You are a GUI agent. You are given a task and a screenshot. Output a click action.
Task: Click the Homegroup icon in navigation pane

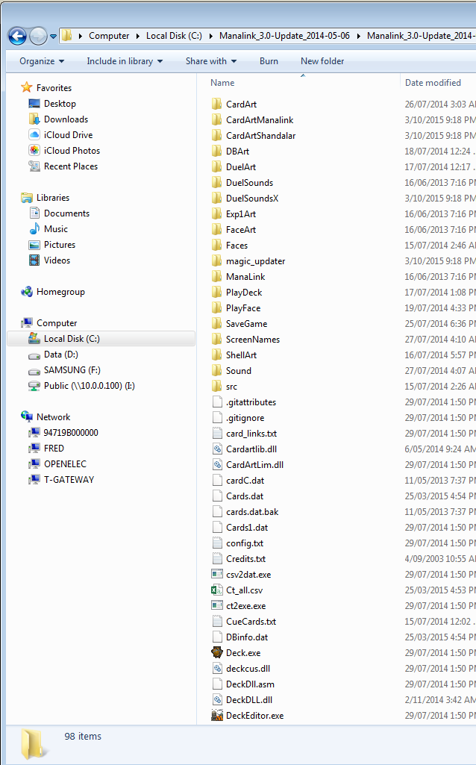(27, 292)
